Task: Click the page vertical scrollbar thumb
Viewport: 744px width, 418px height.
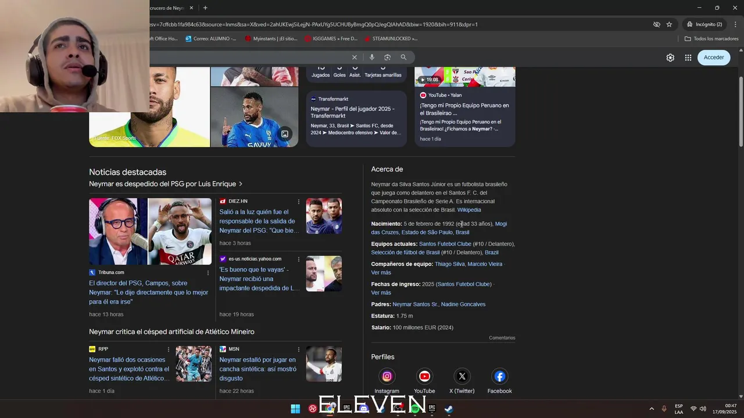Action: point(741,110)
